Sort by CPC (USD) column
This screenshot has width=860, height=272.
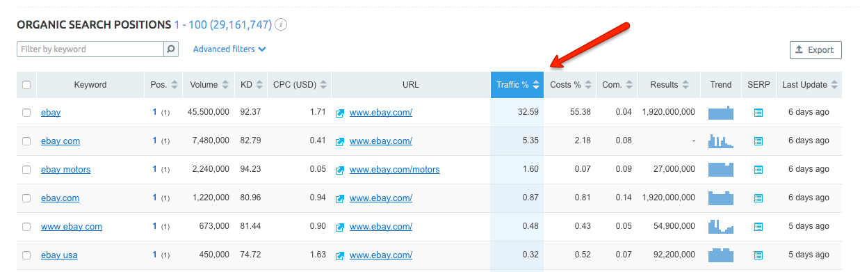click(300, 85)
